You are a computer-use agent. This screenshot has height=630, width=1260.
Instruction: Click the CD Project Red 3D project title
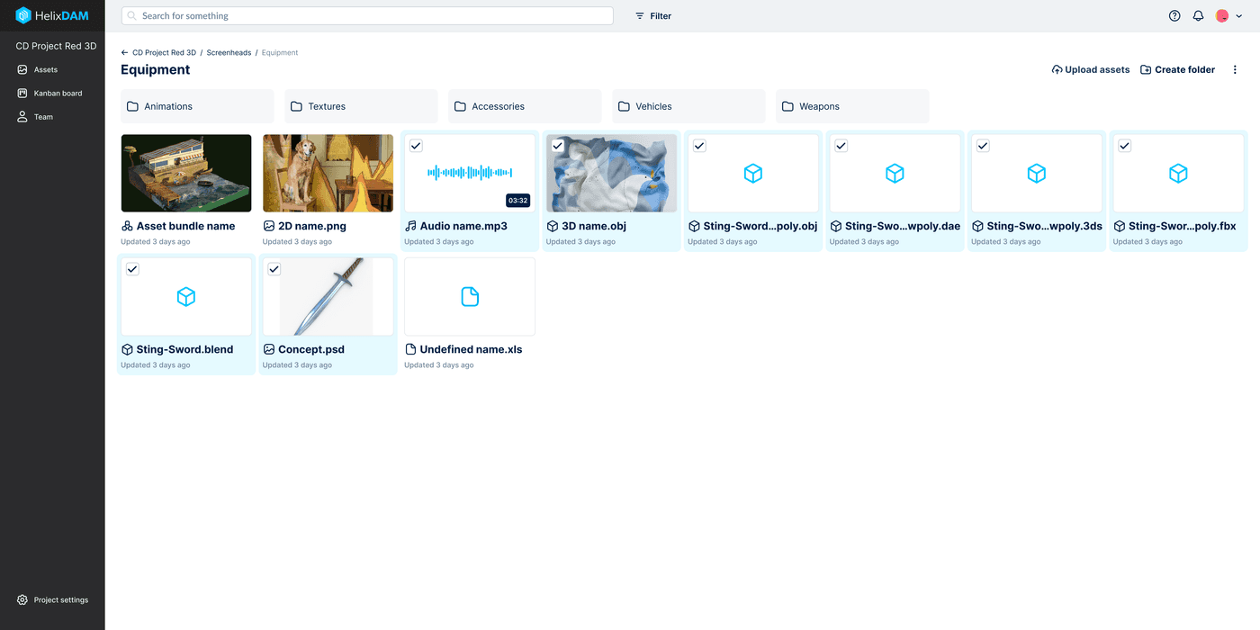pos(56,46)
